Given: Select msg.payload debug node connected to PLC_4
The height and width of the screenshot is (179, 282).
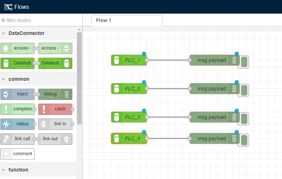Looking at the screenshot, I should tap(214, 138).
